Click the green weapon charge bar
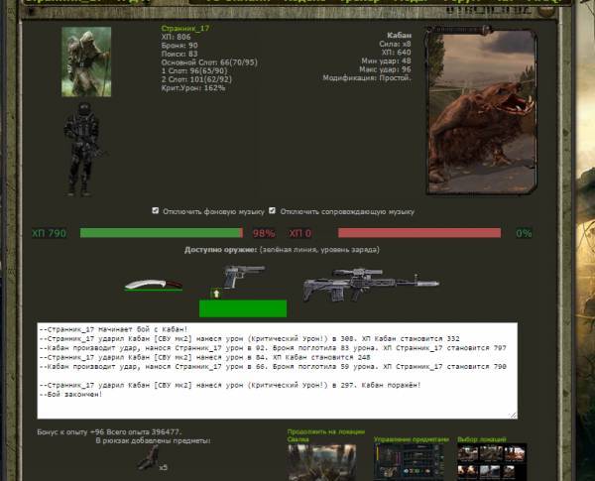This screenshot has height=481, width=595. click(242, 308)
